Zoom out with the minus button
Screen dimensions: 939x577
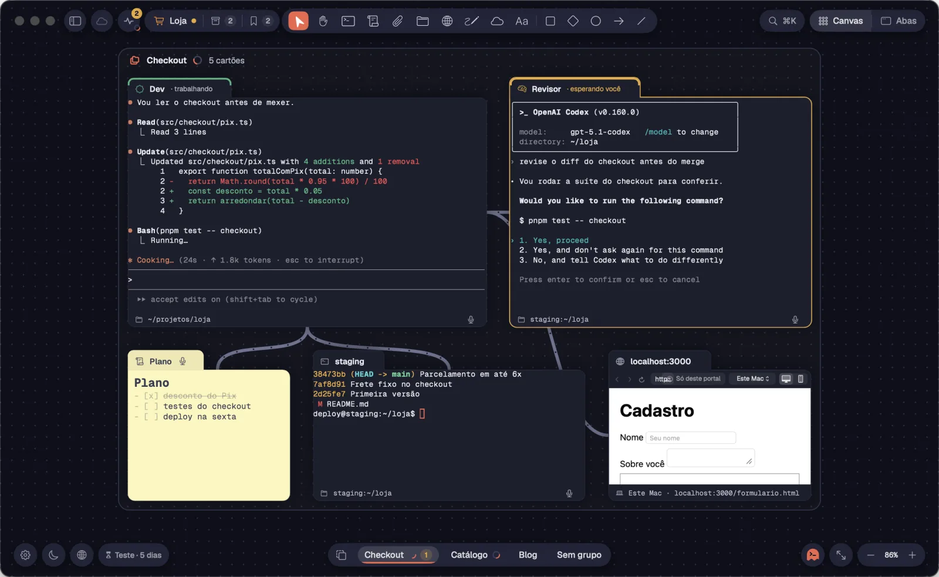870,555
